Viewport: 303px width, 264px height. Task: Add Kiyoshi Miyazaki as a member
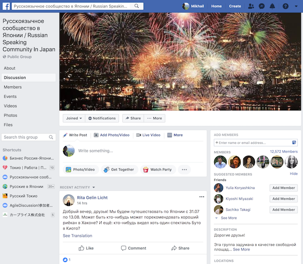[x=284, y=199]
